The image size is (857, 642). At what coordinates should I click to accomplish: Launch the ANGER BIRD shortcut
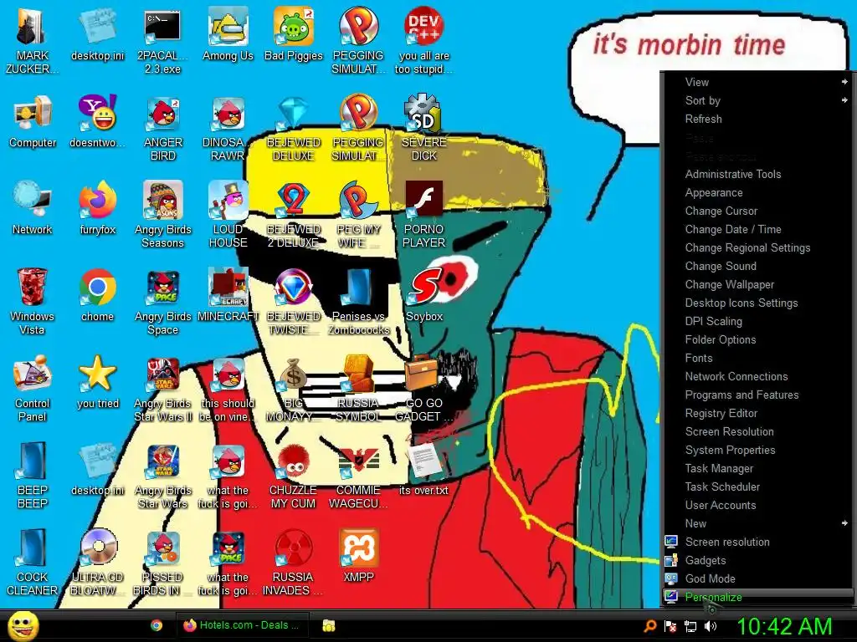pyautogui.click(x=163, y=128)
